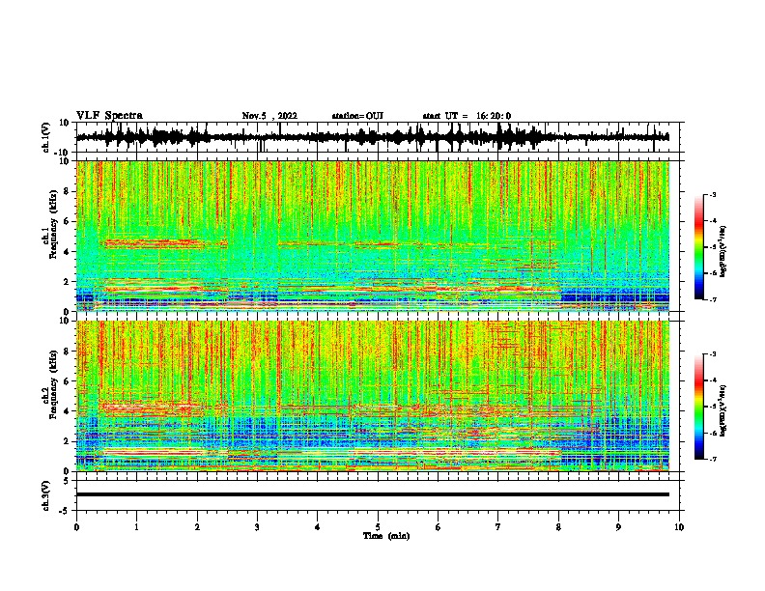This screenshot has width=765, height=591.
Task: Click the "ch.1(V)" waveform axis label
Action: tap(46, 137)
